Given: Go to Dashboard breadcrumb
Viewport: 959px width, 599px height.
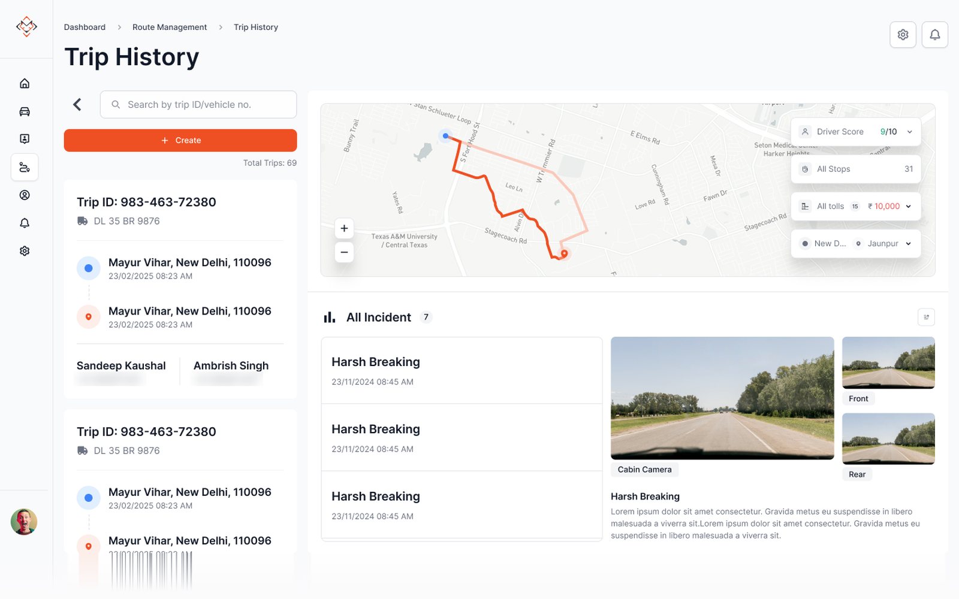Looking at the screenshot, I should pos(85,27).
